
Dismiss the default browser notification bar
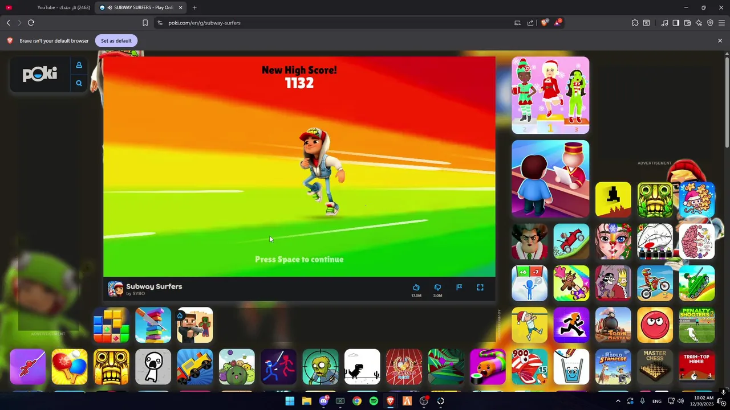click(720, 40)
